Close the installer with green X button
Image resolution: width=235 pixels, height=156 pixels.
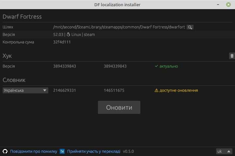click(228, 5)
